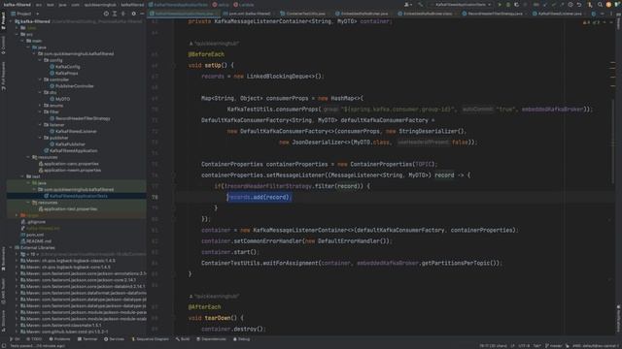Switch to ContainerTestUtils.java tab
The image size is (622, 349).
[x=304, y=14]
